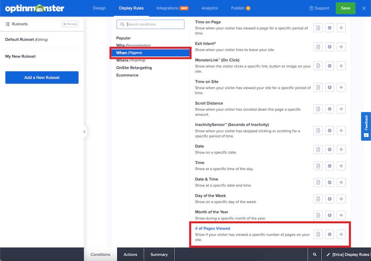371x261 pixels.
Task: Play video icon for Scroll Distance rule
Action: [330, 109]
